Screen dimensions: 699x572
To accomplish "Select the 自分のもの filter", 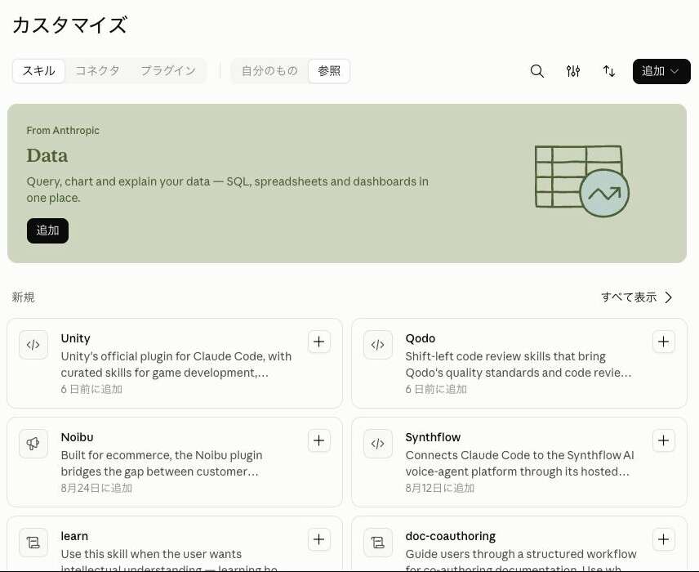I will click(x=269, y=71).
